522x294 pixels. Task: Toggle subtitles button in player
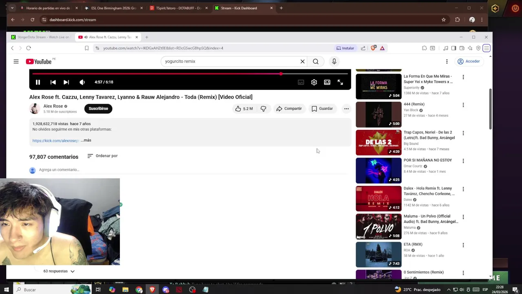tap(301, 82)
